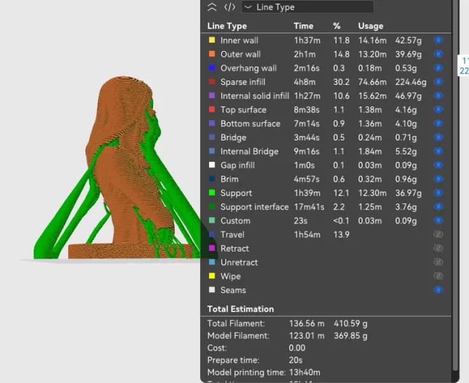The width and height of the screenshot is (469, 383).
Task: Click the Usage column header
Action: coord(371,26)
